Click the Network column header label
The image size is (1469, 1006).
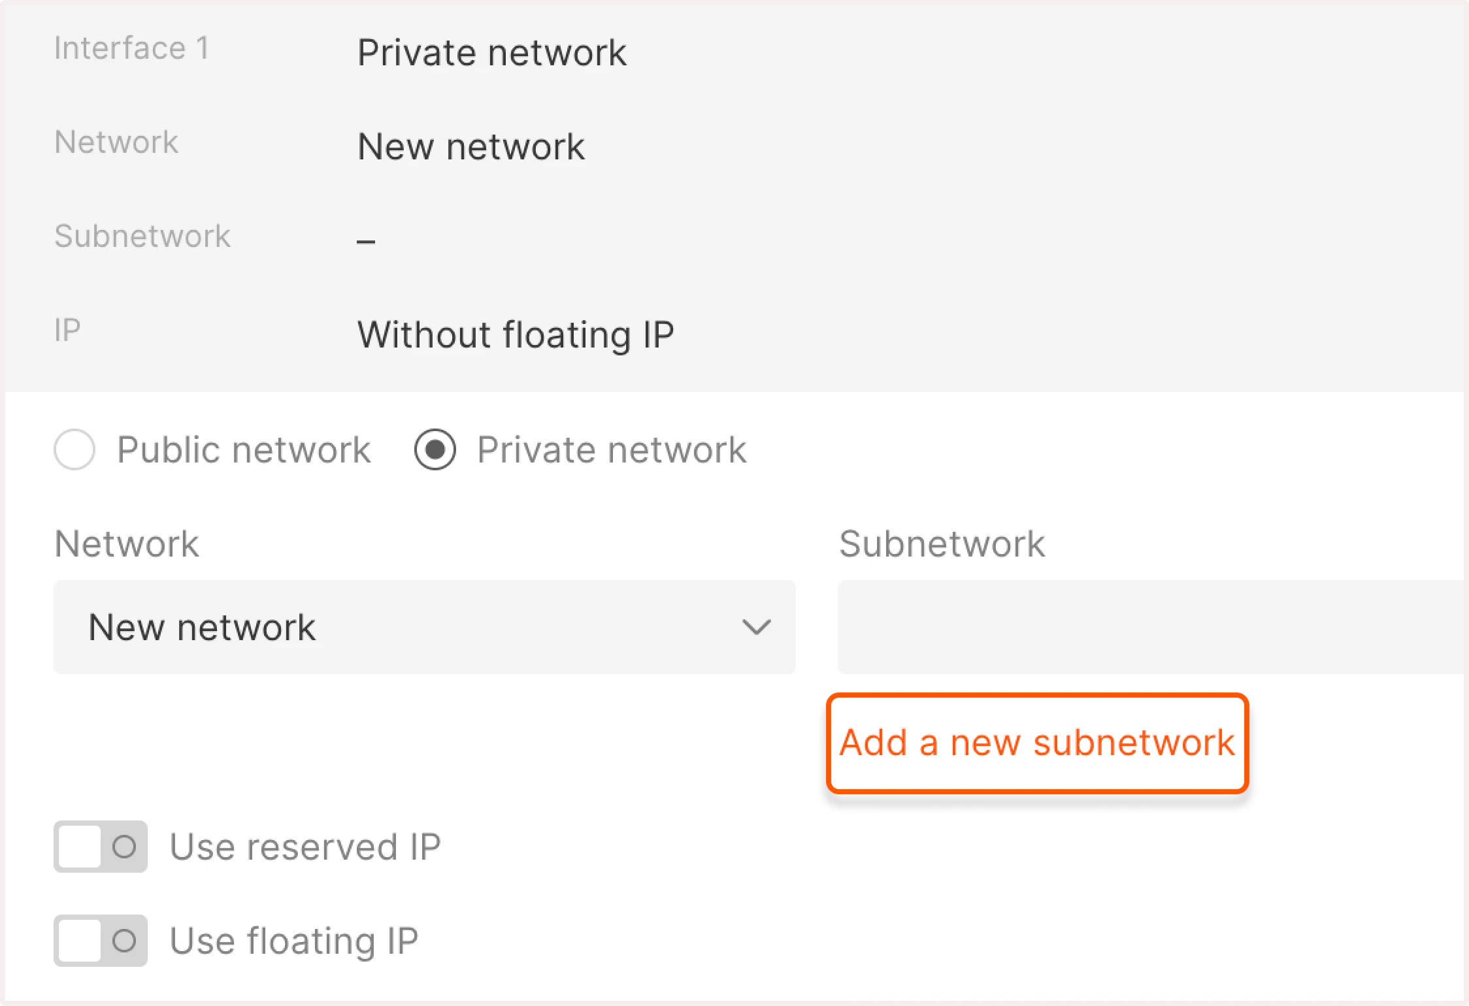[x=127, y=543]
